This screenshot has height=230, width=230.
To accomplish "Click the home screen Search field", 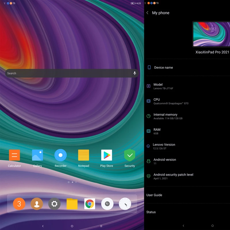I will click(72, 73).
